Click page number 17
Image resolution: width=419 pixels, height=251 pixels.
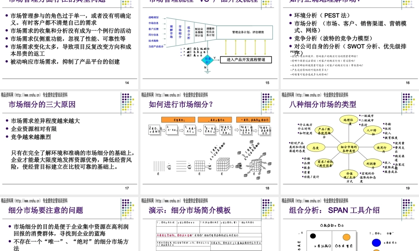[127, 188]
